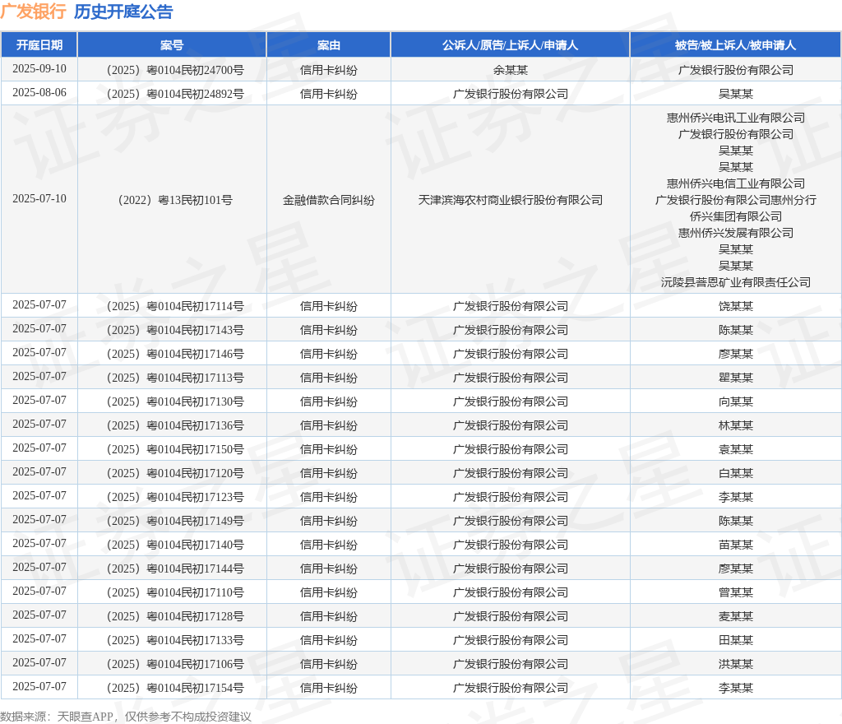The image size is (842, 724).
Task: Click defendant 林某某
Action: tap(736, 425)
